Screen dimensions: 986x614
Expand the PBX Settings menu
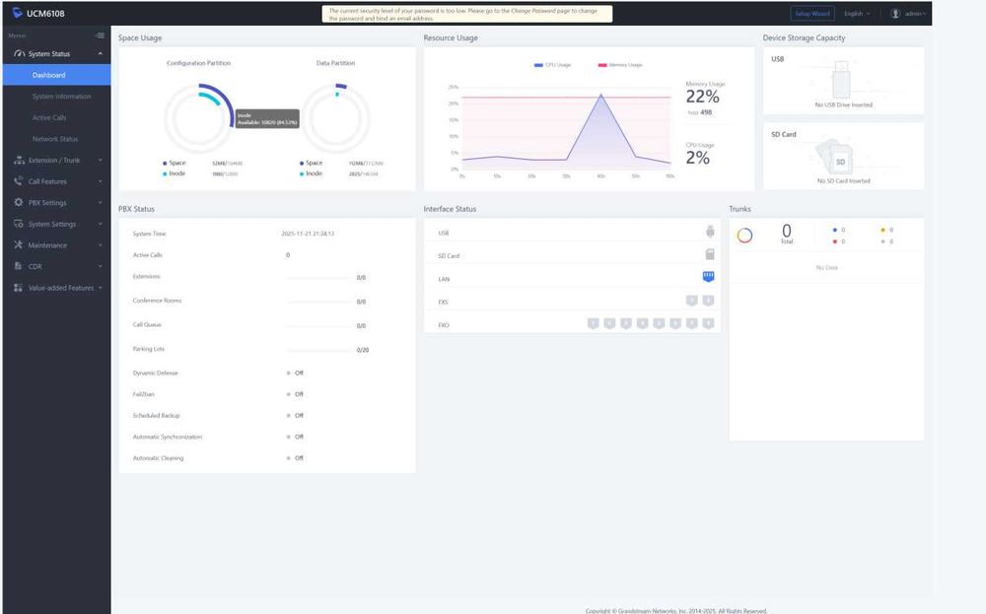(56, 203)
